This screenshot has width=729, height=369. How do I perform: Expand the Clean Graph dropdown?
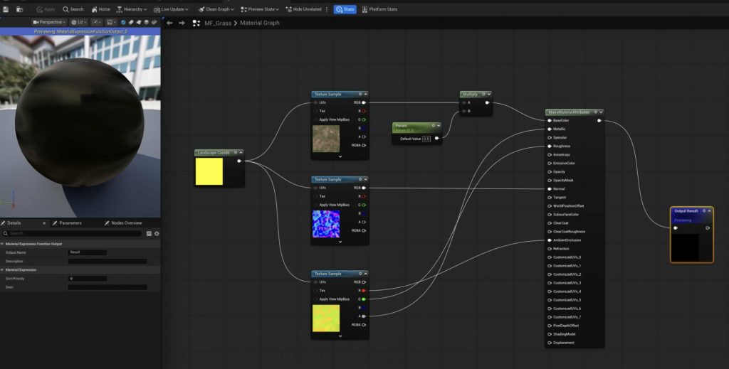pos(217,9)
